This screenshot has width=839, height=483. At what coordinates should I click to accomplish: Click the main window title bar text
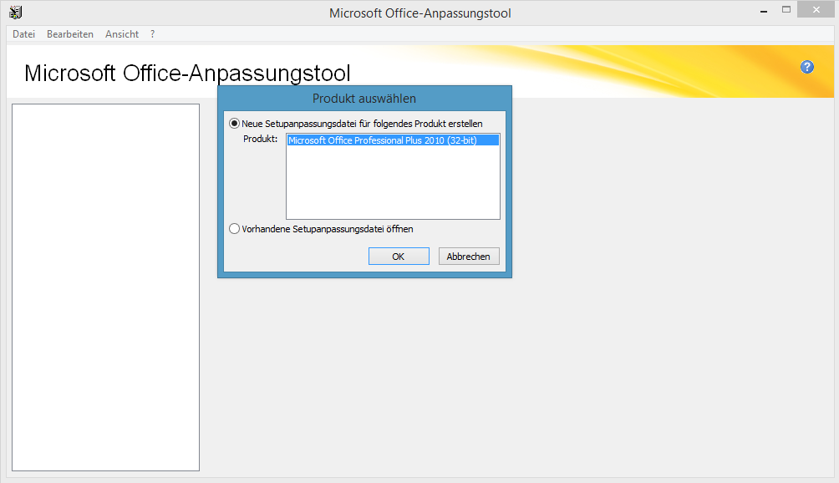[x=419, y=13]
